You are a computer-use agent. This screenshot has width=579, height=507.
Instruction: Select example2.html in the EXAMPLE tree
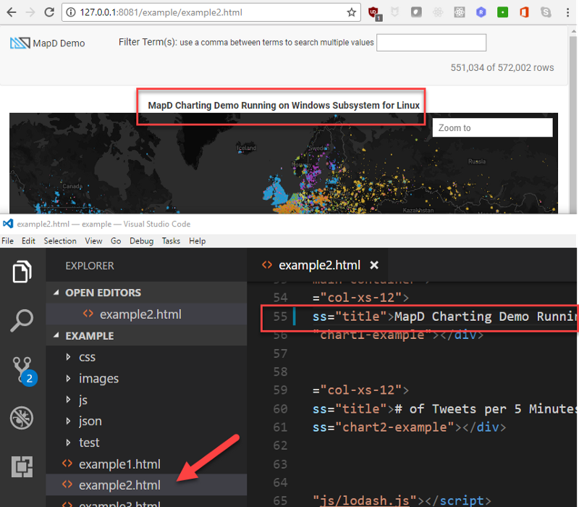(x=146, y=485)
